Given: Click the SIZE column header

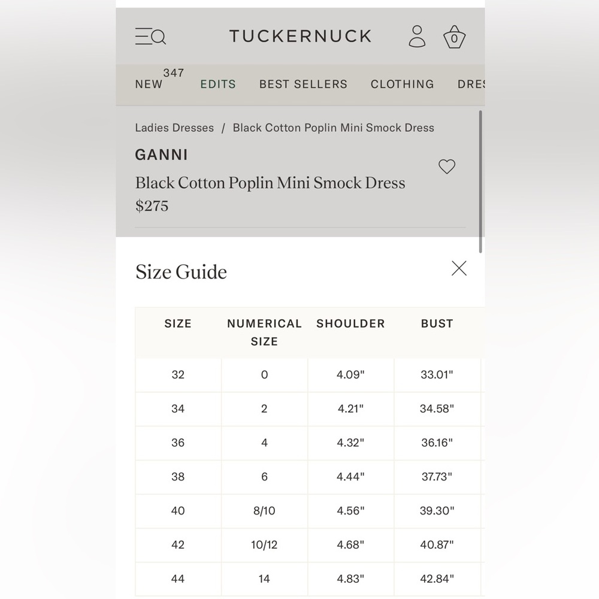Looking at the screenshot, I should 178,323.
